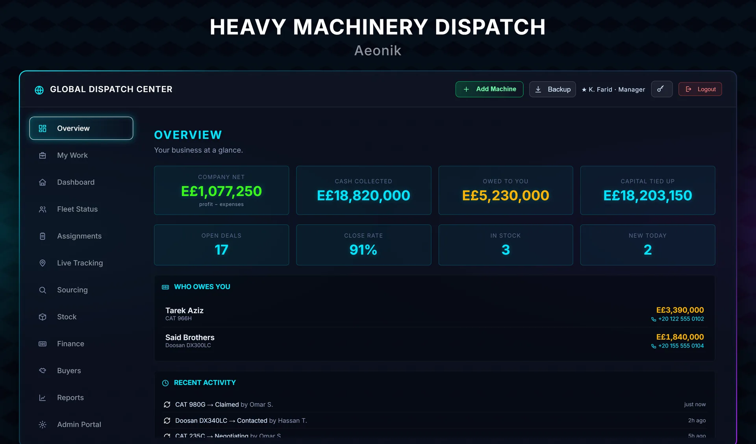The height and width of the screenshot is (444, 756).
Task: Click the Backup button
Action: coord(552,89)
